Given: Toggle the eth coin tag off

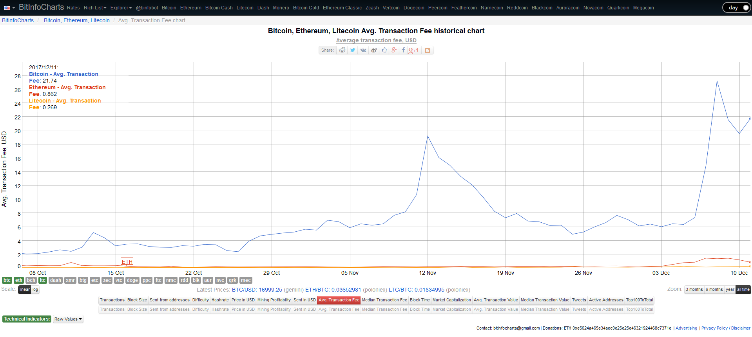Looking at the screenshot, I should [x=19, y=280].
